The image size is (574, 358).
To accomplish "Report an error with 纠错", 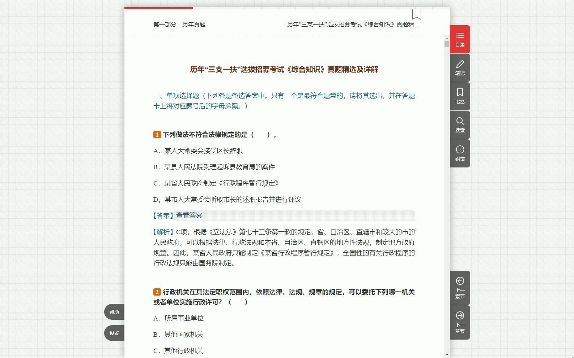I will click(460, 154).
